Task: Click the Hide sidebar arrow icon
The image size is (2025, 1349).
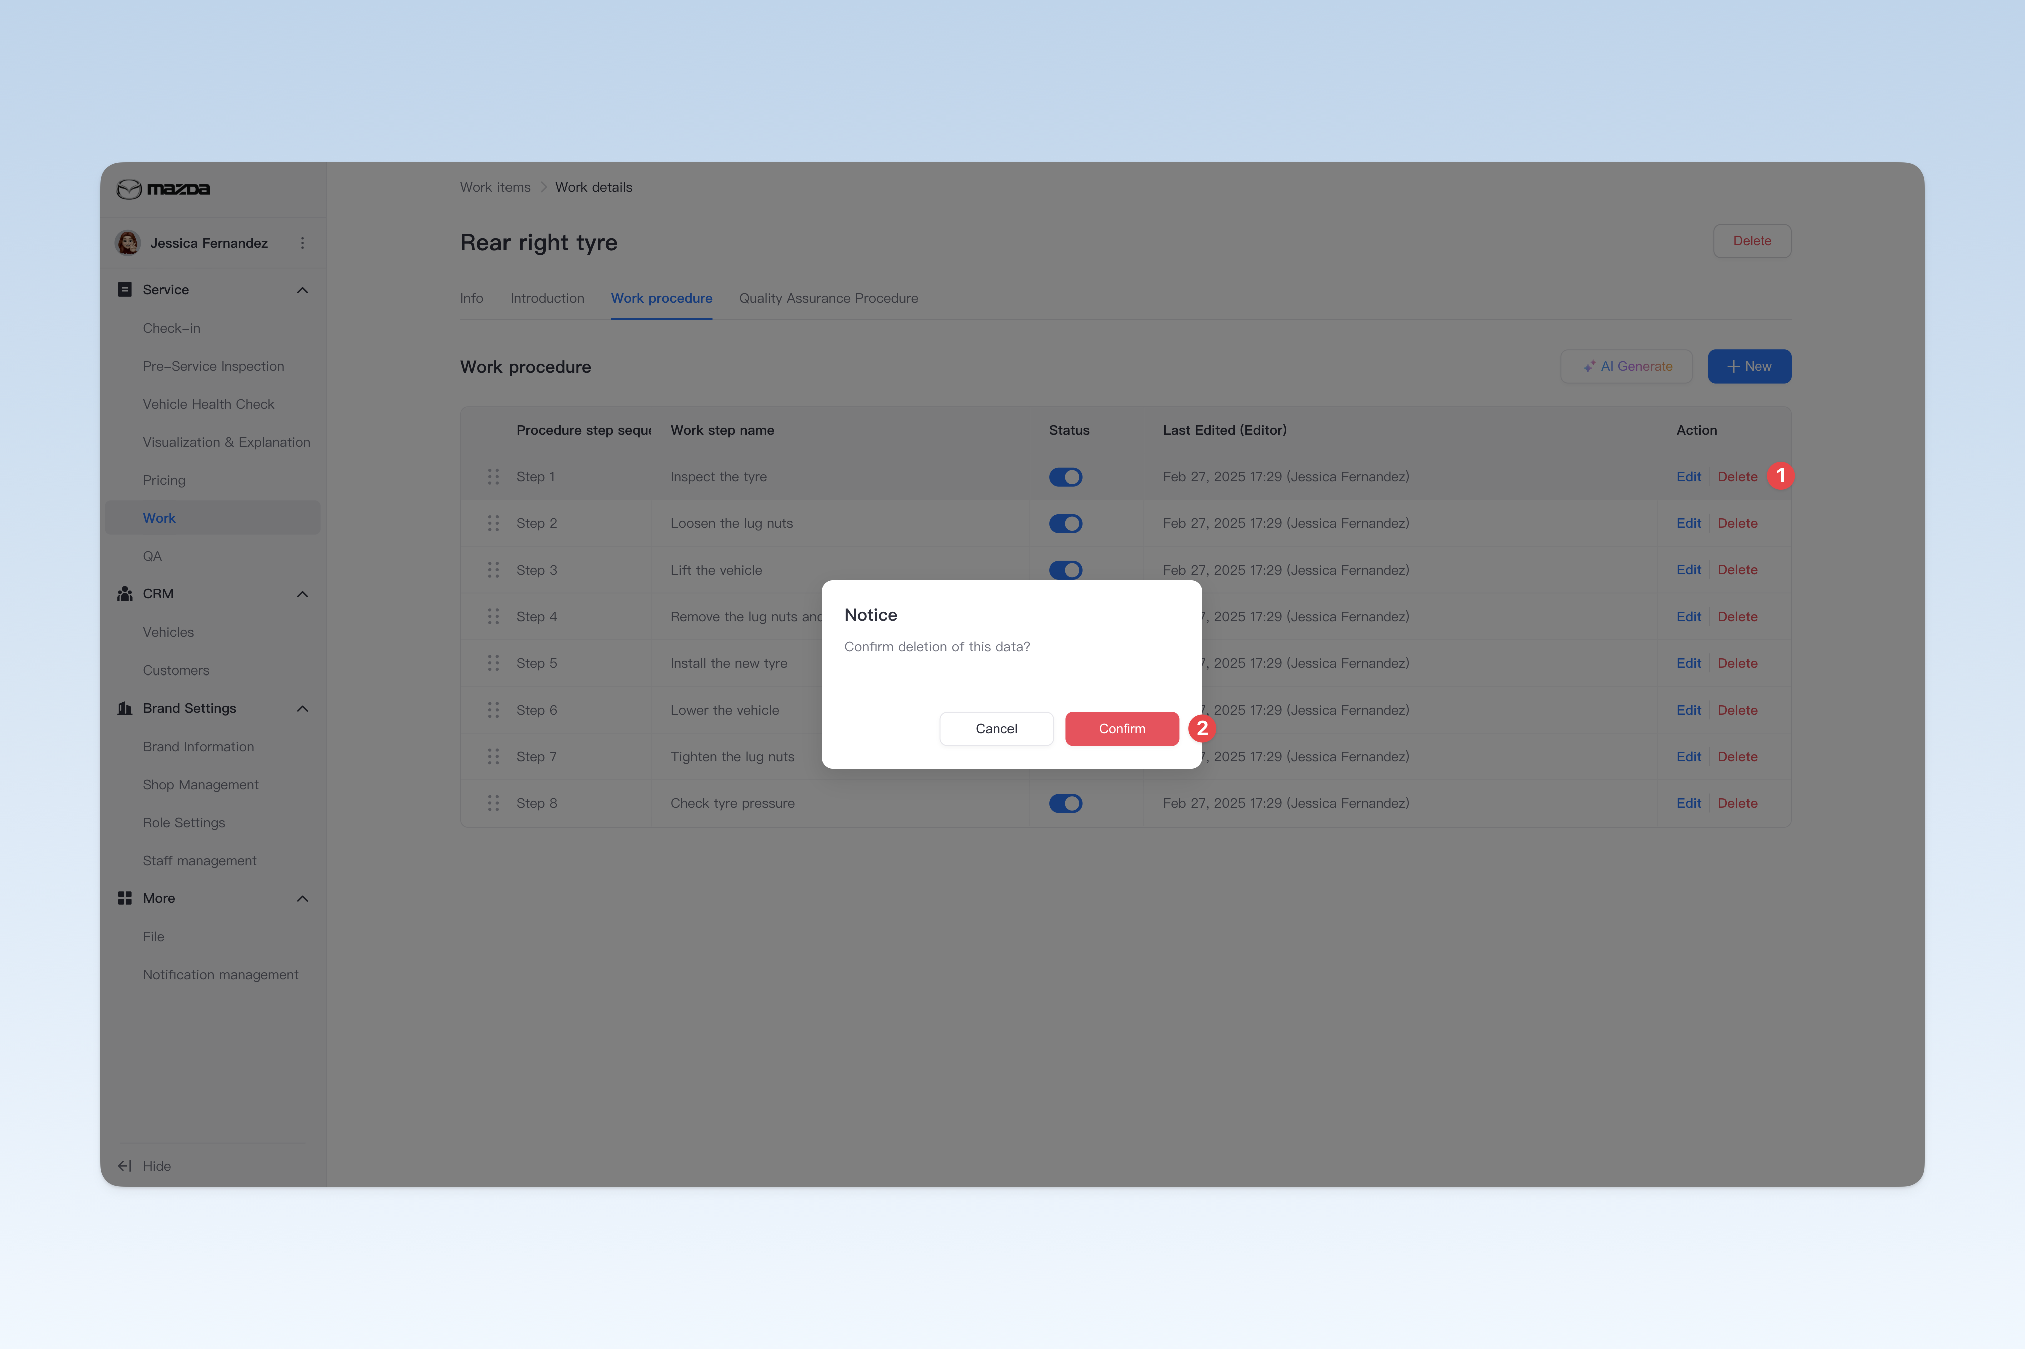Action: tap(125, 1166)
